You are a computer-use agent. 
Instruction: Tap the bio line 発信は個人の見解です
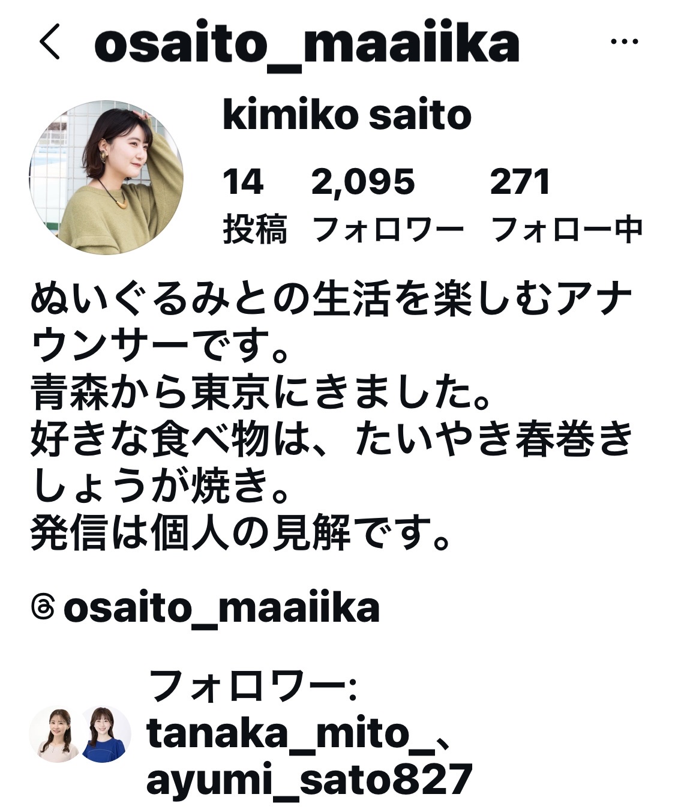click(241, 533)
